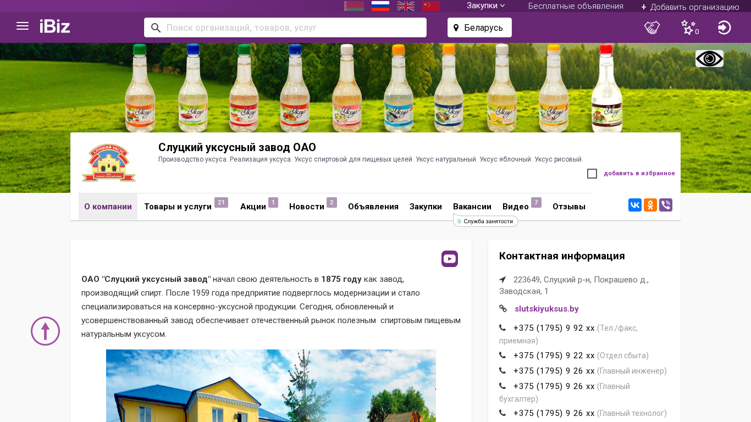Click the Контактная информация heading
The image size is (751, 422).
pyautogui.click(x=562, y=256)
